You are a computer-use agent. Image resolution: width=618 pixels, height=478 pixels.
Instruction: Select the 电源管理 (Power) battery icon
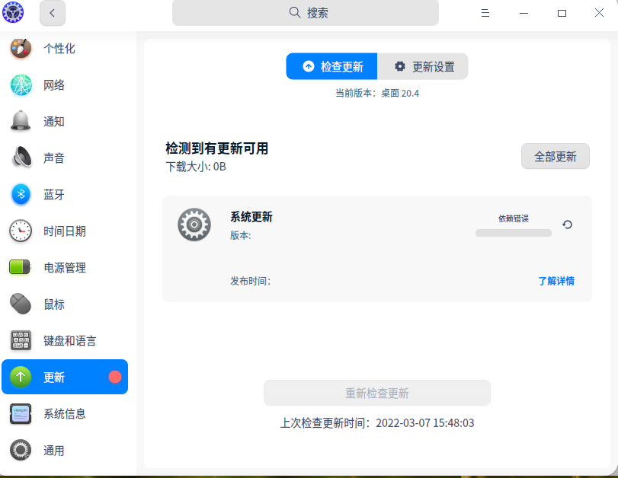(21, 267)
